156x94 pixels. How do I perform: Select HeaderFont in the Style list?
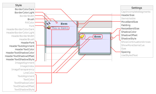coord(28,43)
